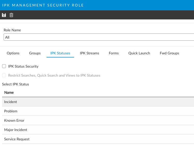Click the save floppy disk icon
The image size is (194, 145).
[x=4, y=15]
